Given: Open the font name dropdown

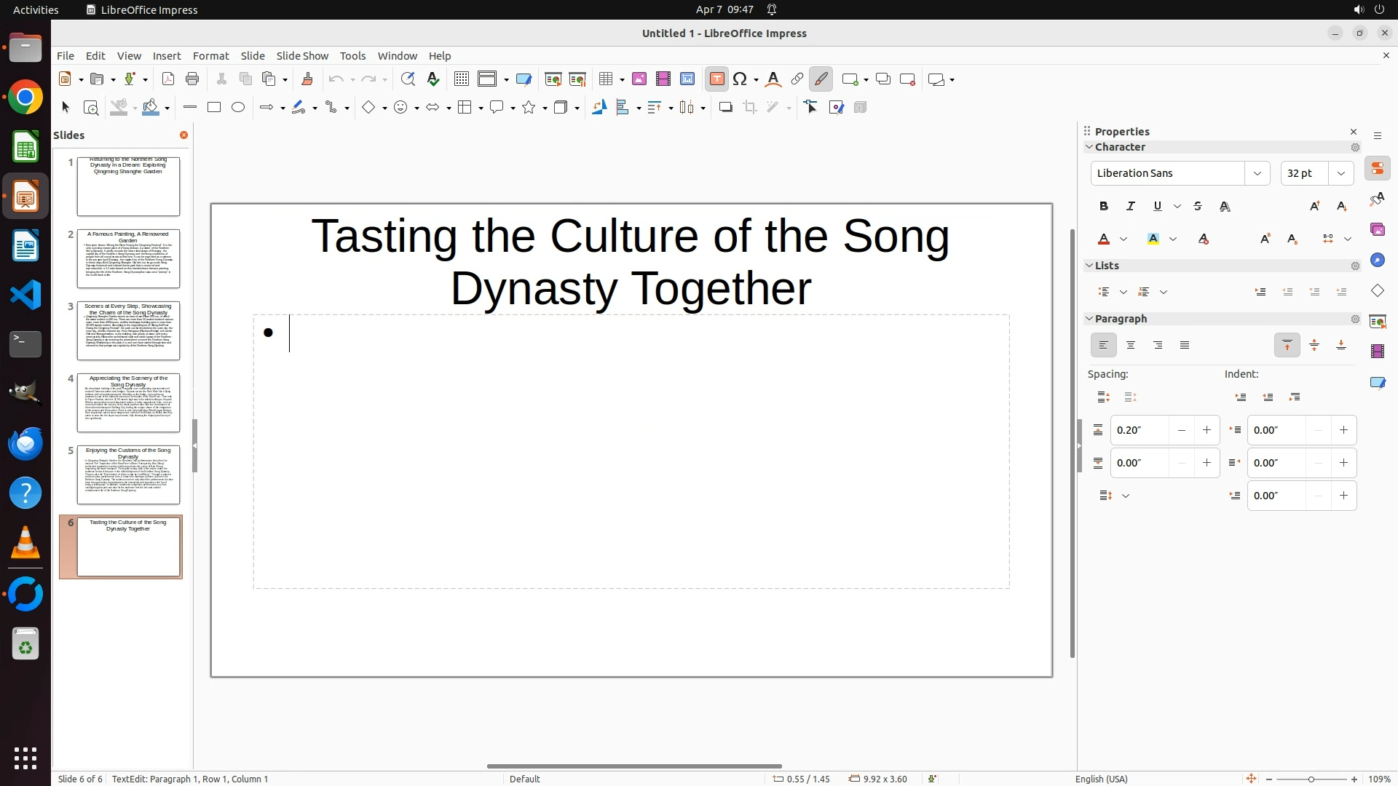Looking at the screenshot, I should (1257, 173).
